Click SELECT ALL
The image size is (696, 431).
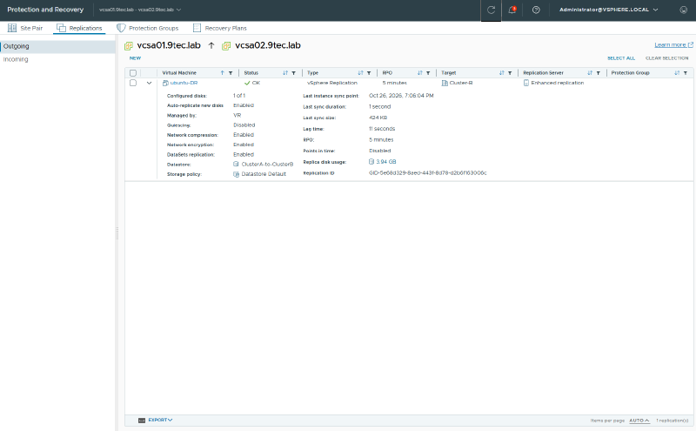(x=621, y=58)
